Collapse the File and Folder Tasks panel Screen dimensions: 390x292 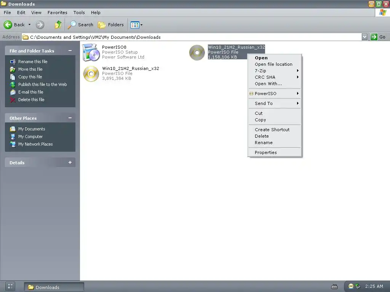click(70, 51)
